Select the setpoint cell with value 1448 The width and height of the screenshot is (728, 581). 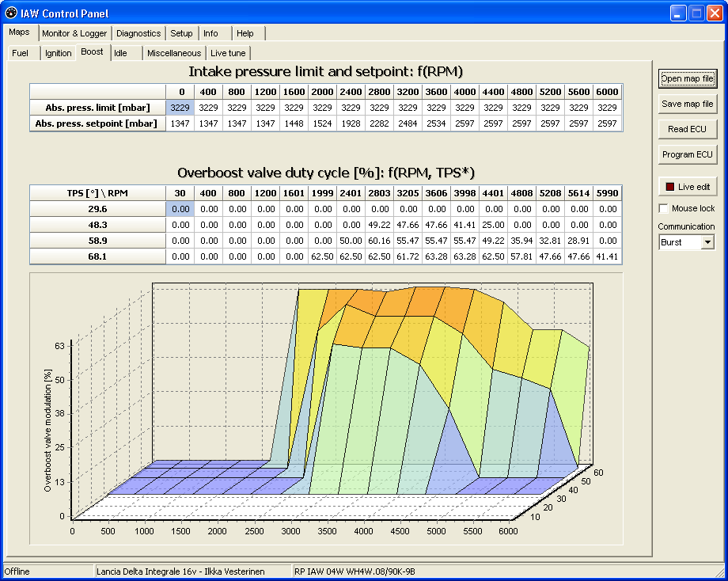click(x=294, y=123)
